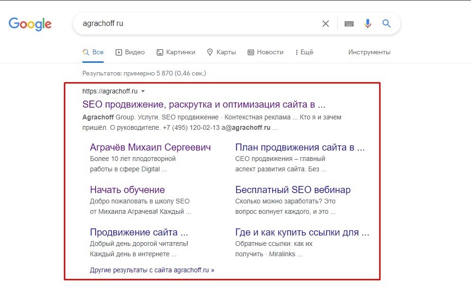Activate the microphone voice search icon
Viewport: 471px width, 286px height.
pos(367,23)
